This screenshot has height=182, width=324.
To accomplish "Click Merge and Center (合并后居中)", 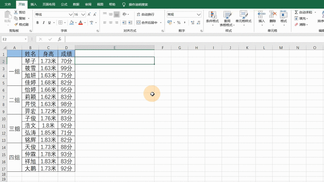I will [x=147, y=23].
